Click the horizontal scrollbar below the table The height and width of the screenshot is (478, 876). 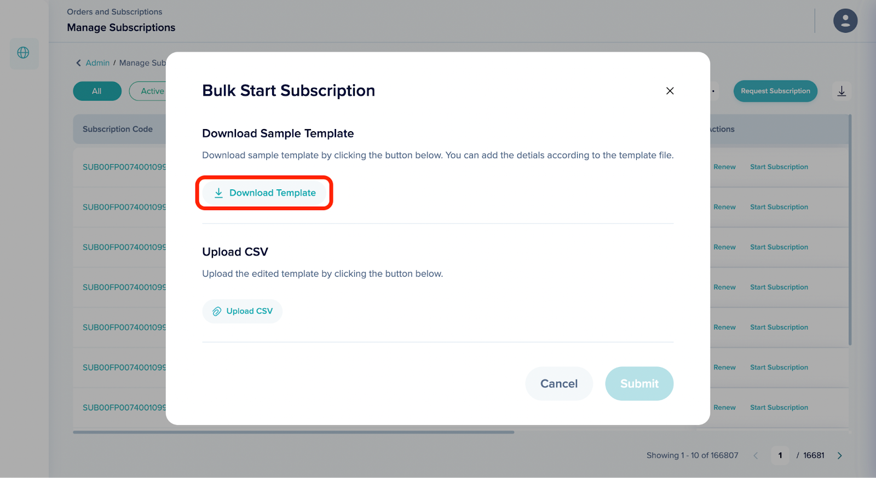[293, 432]
